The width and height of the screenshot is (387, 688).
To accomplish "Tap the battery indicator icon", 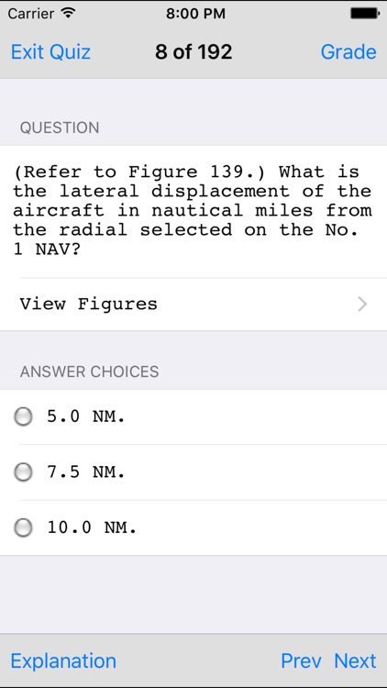I will [365, 13].
